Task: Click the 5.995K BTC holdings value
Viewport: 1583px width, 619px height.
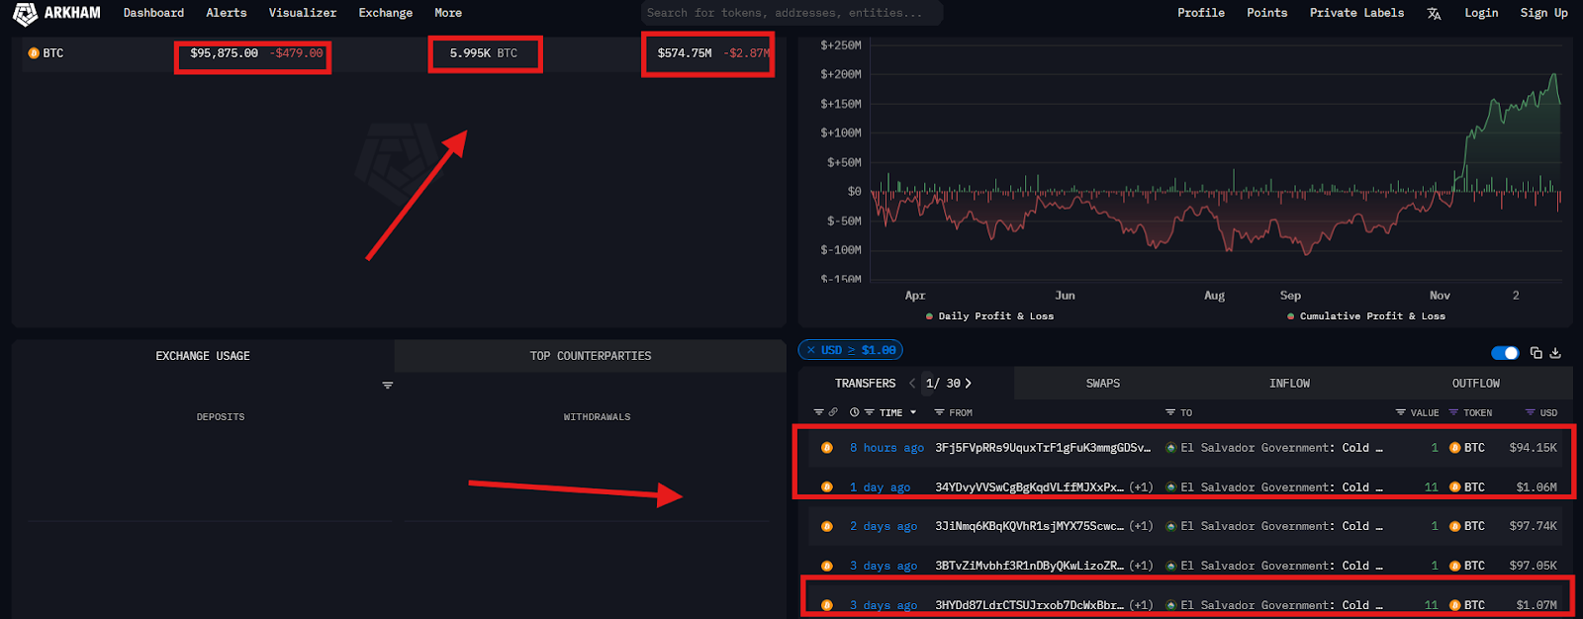Action: 484,53
